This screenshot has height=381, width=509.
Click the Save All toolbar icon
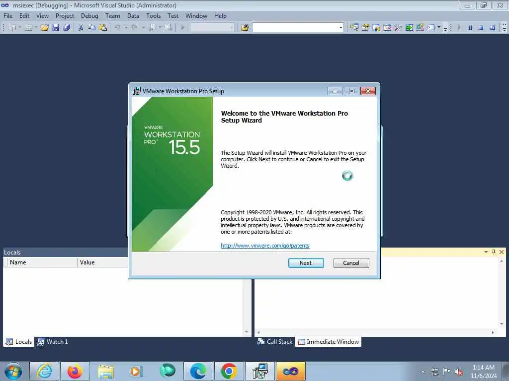pyautogui.click(x=67, y=28)
